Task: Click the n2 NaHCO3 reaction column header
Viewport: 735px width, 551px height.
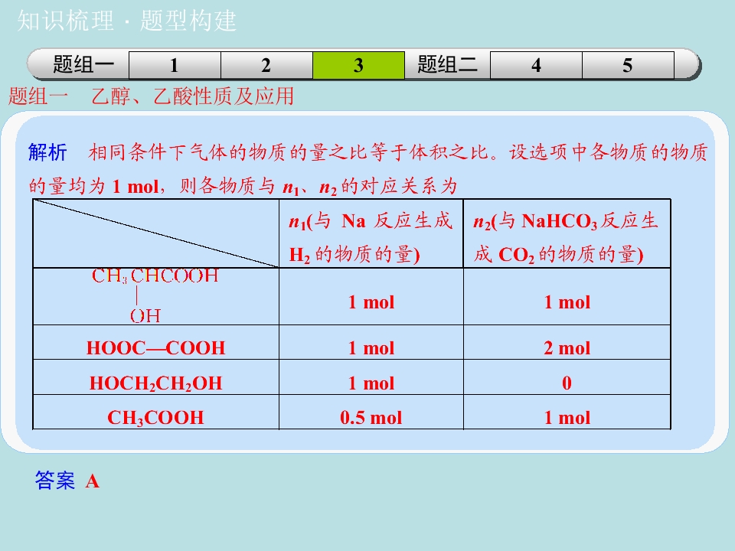Action: click(567, 237)
